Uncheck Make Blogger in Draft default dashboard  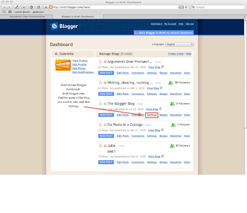tap(136, 33)
